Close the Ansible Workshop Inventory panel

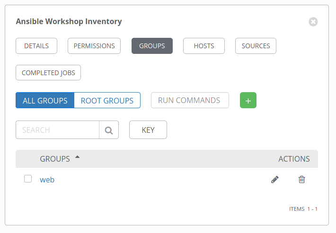click(x=313, y=22)
